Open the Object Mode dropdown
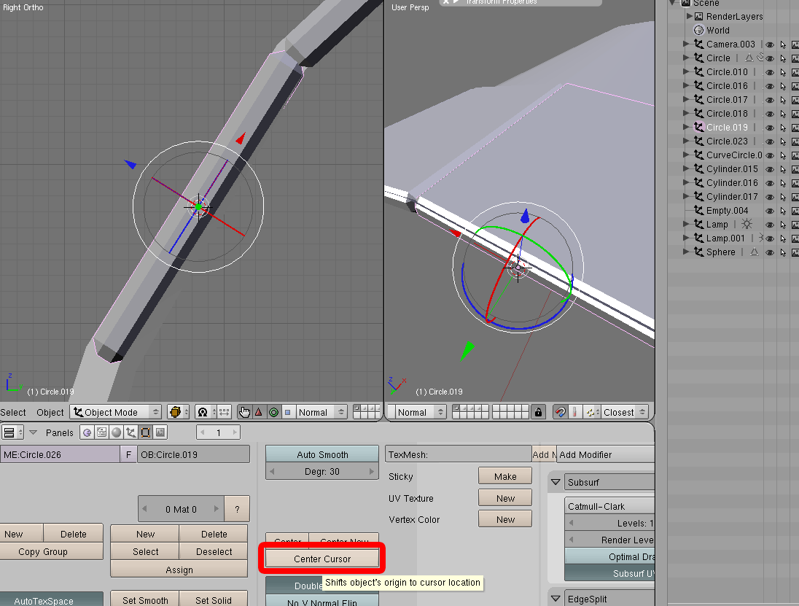Viewport: 799px width, 606px height. [x=116, y=412]
